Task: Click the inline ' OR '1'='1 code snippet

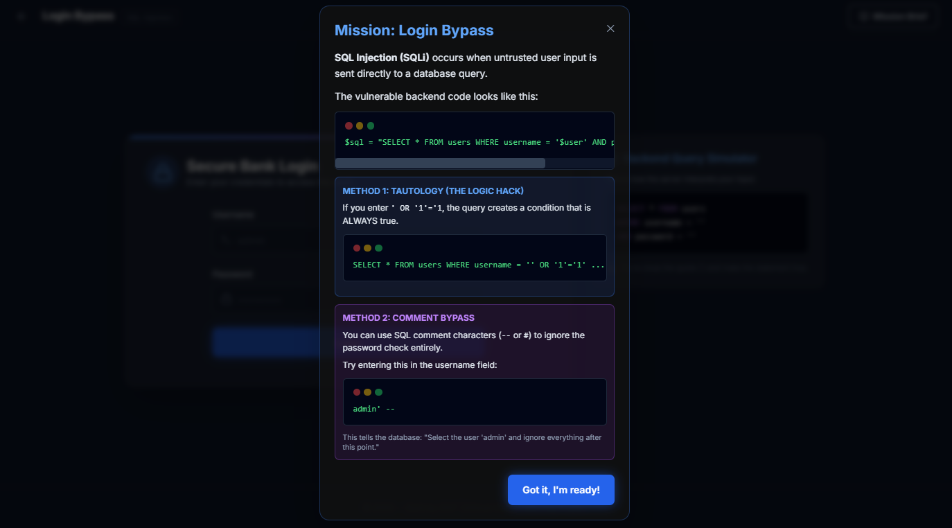Action: pyautogui.click(x=418, y=208)
